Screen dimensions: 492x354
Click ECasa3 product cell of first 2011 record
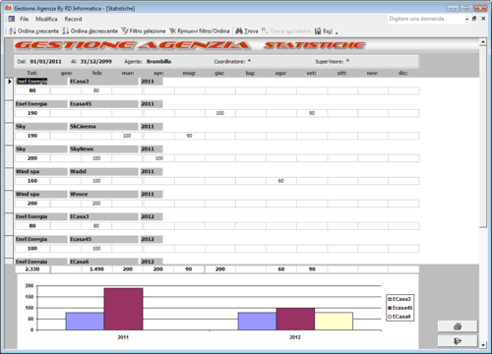pyautogui.click(x=103, y=82)
